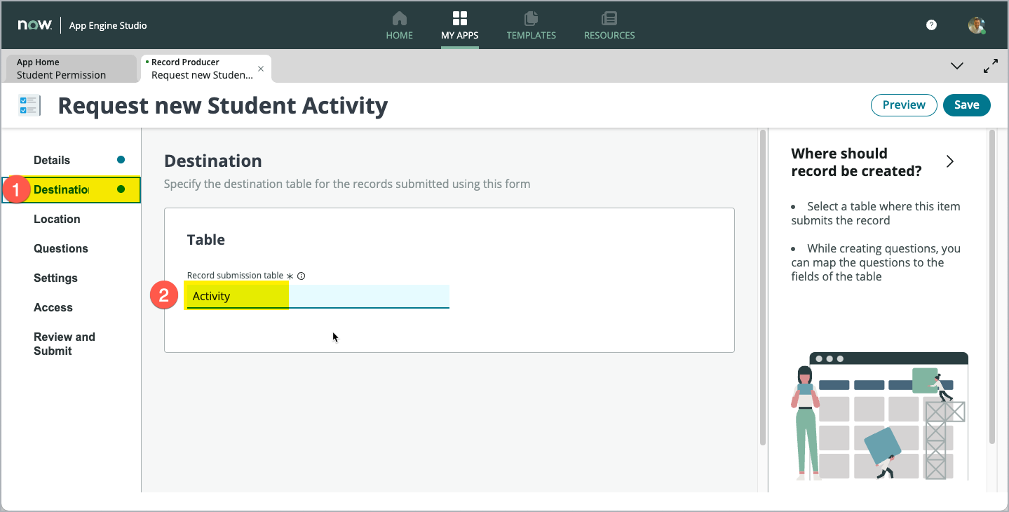Click 'While creating questions' help text
Image resolution: width=1009 pixels, height=512 pixels.
[876, 262]
